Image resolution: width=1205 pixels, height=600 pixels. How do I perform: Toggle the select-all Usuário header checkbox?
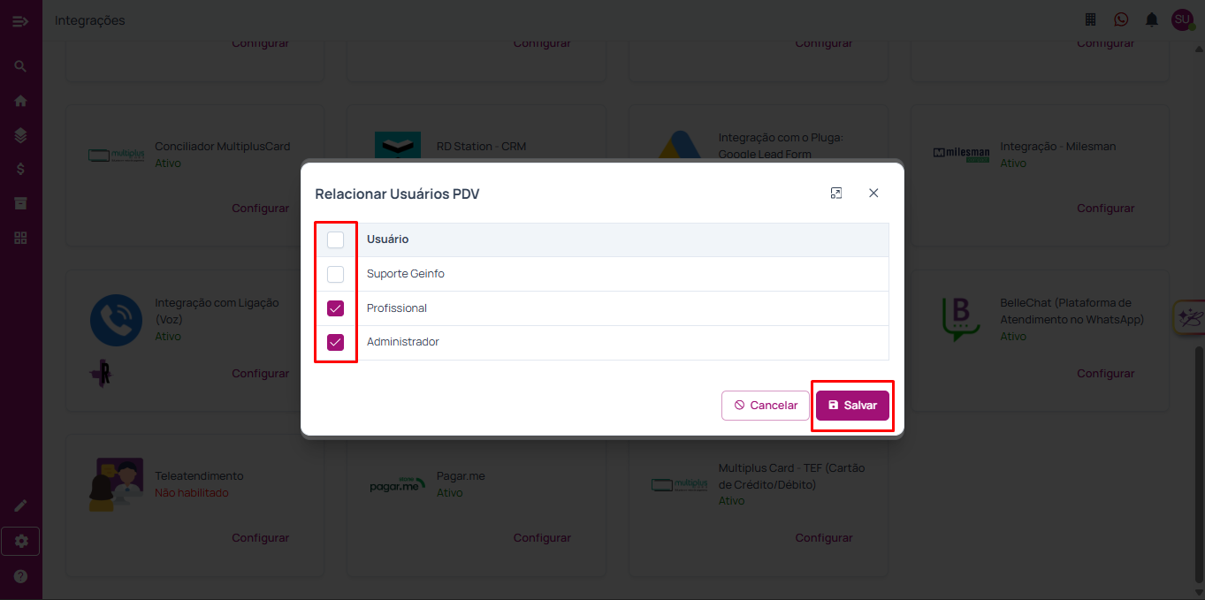[x=336, y=239]
